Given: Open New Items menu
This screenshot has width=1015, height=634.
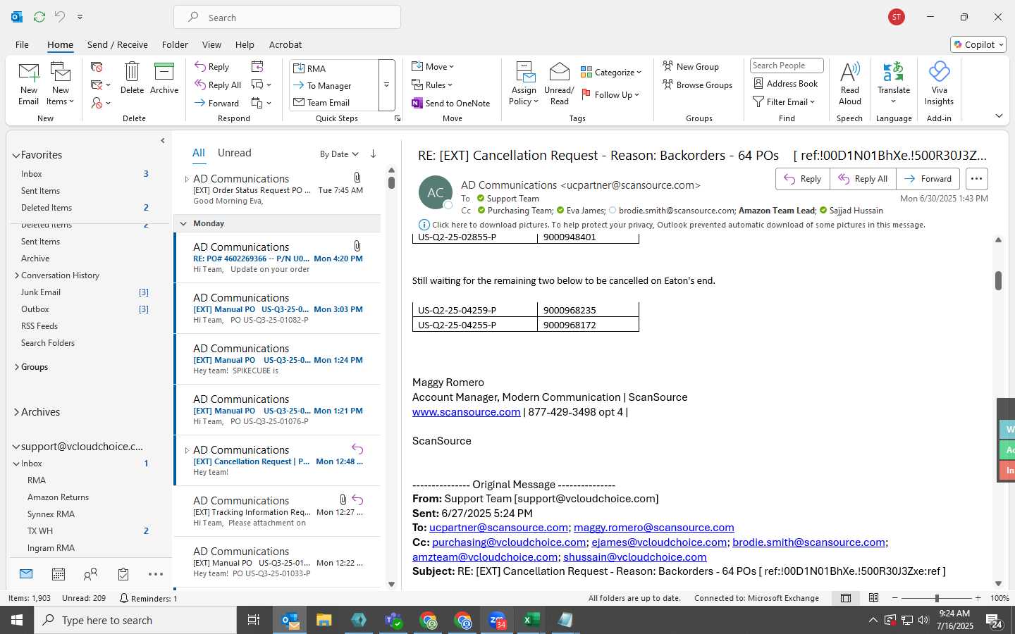Looking at the screenshot, I should click(61, 83).
